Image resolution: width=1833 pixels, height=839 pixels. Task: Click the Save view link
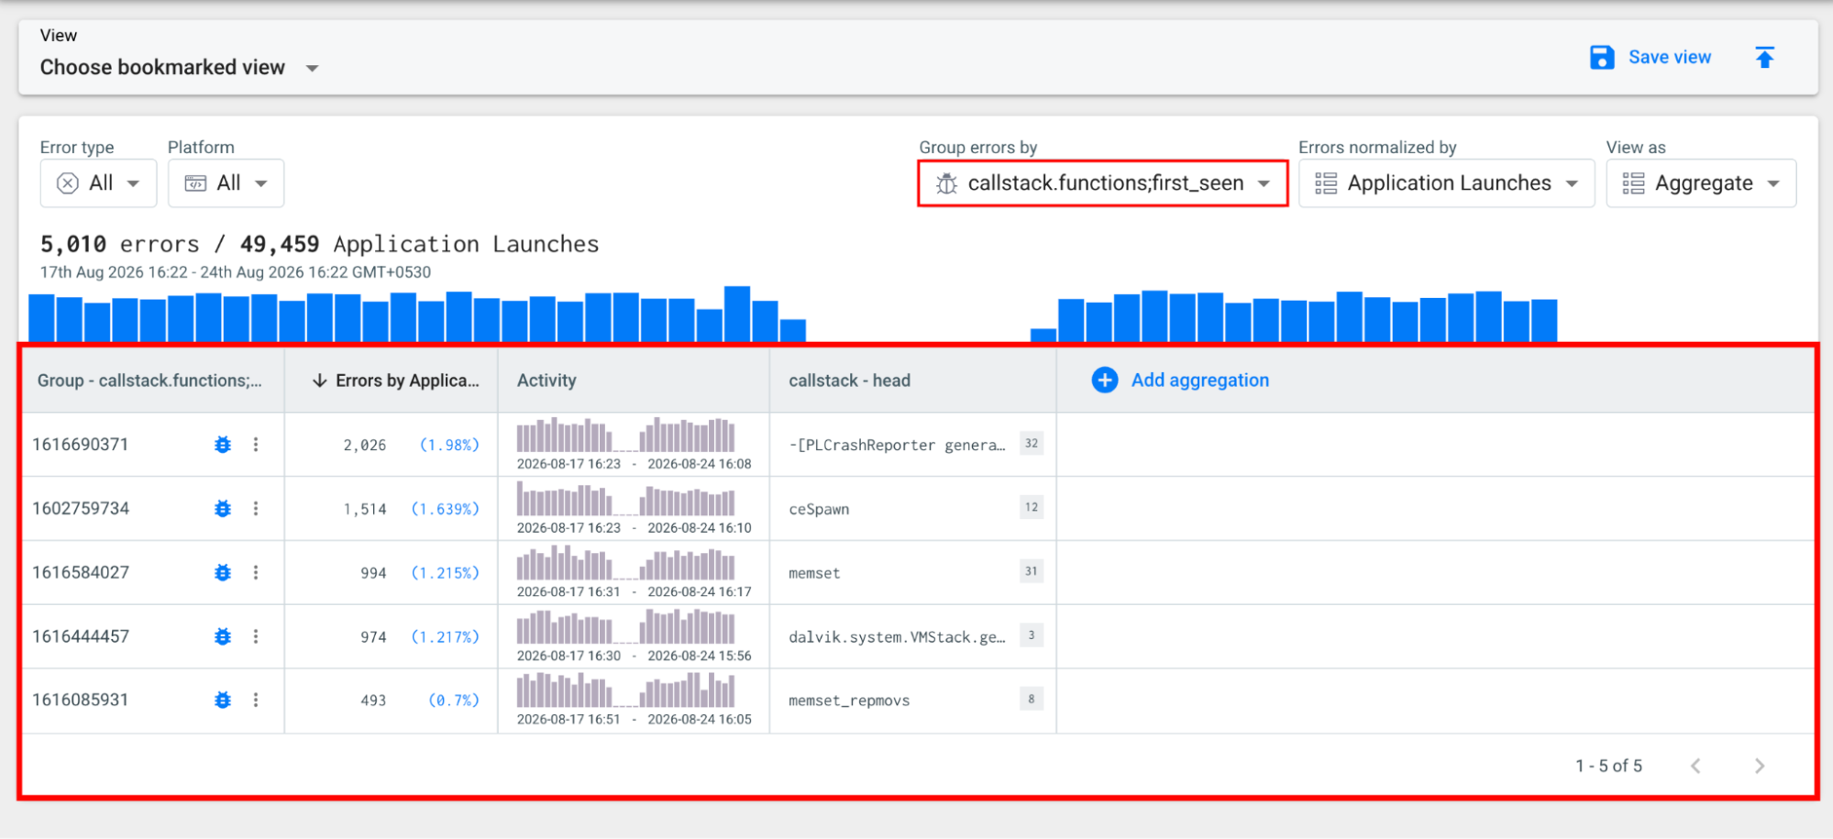tap(1669, 57)
